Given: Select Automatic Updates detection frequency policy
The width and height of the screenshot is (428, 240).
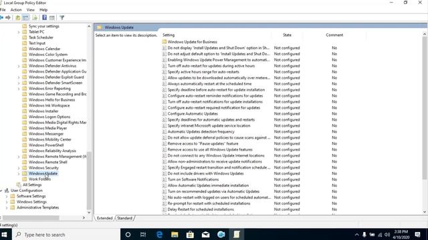Looking at the screenshot, I should (x=201, y=132).
